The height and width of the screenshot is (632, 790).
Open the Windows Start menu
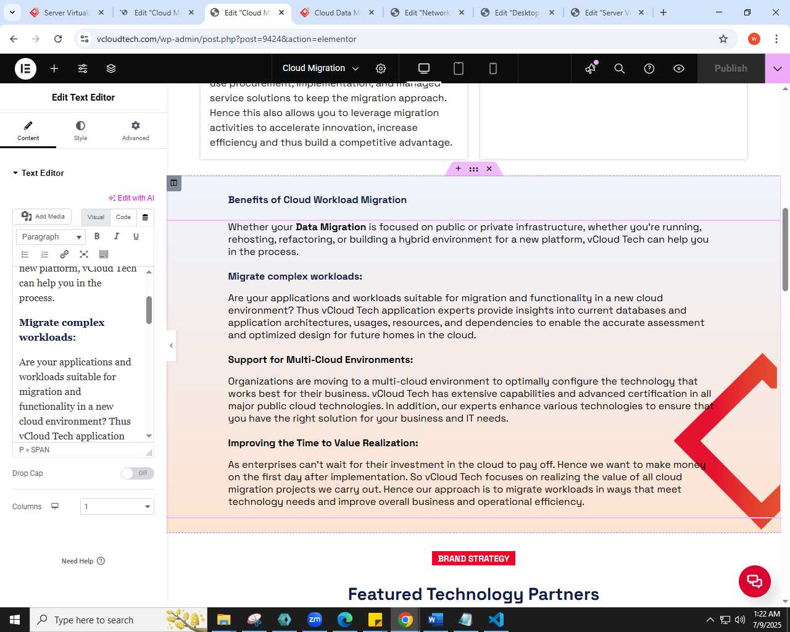tap(15, 620)
